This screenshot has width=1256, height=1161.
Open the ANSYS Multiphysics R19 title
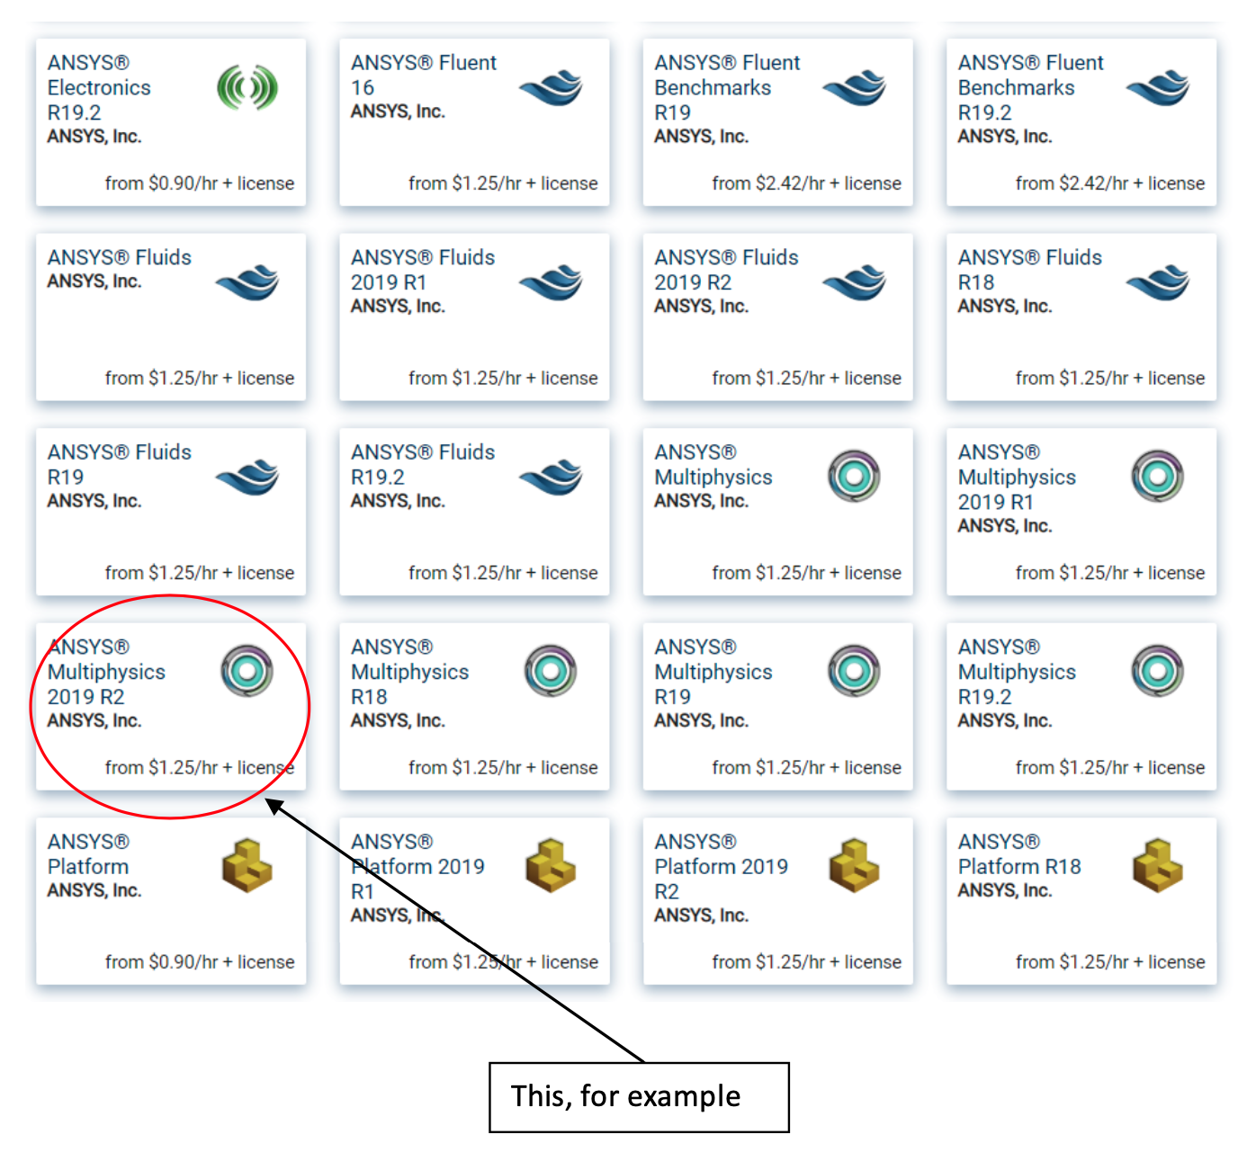click(713, 672)
